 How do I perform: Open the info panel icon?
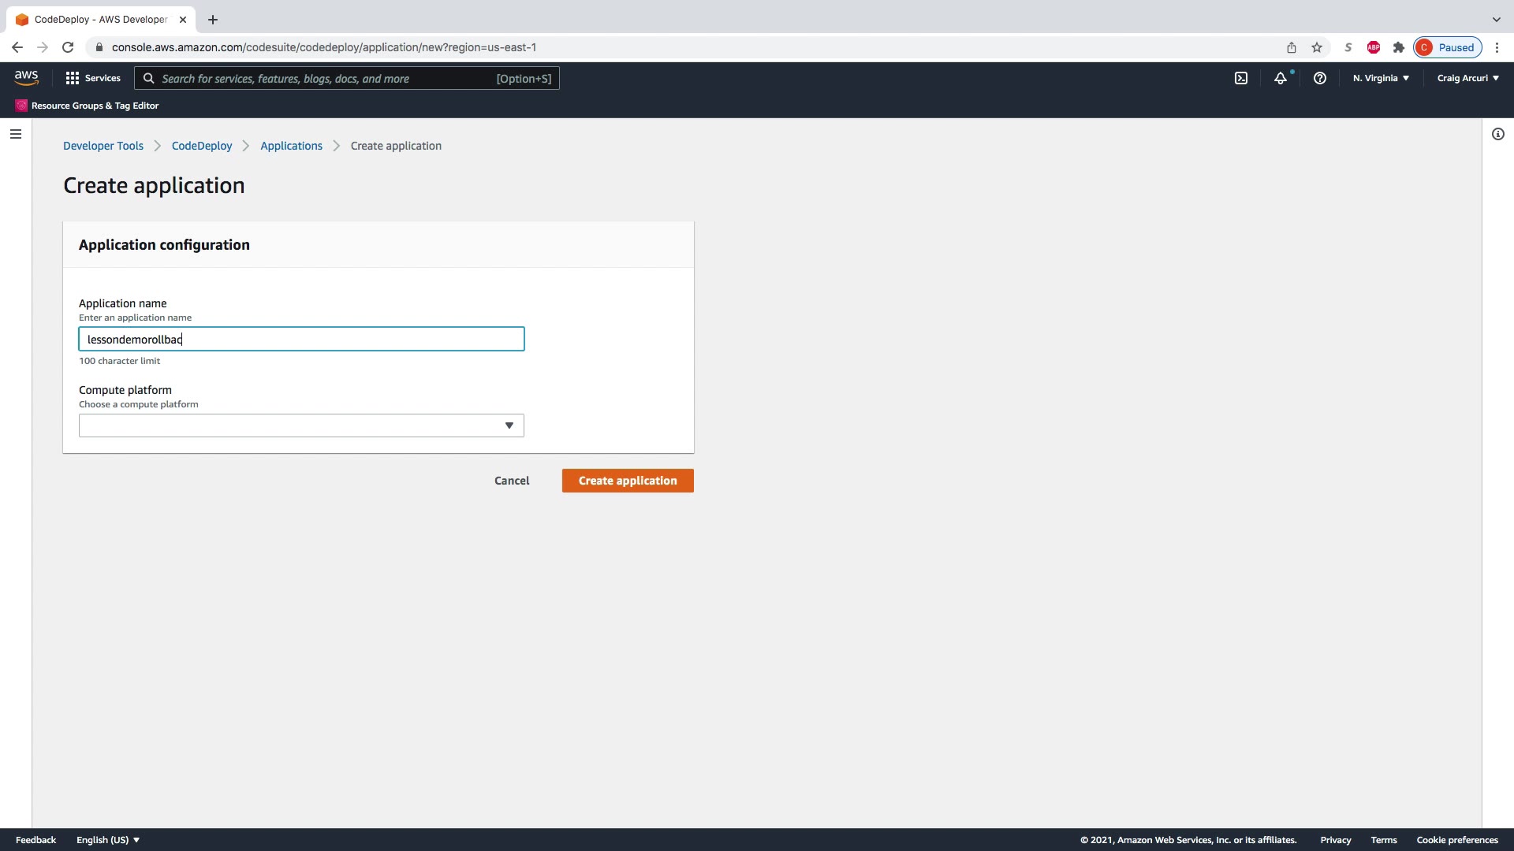point(1497,134)
